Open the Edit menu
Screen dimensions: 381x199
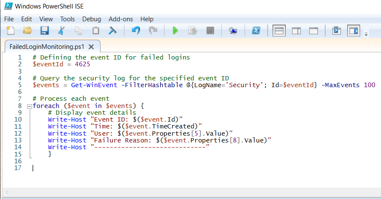(x=26, y=19)
